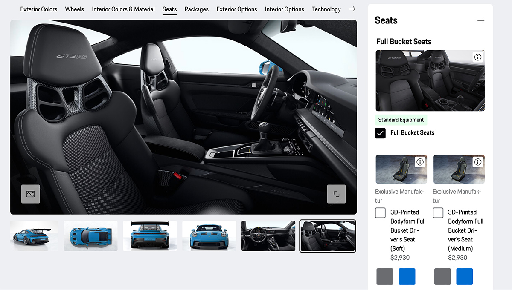Switch to the Exterior Colors tab
The image size is (512, 290).
tap(39, 9)
